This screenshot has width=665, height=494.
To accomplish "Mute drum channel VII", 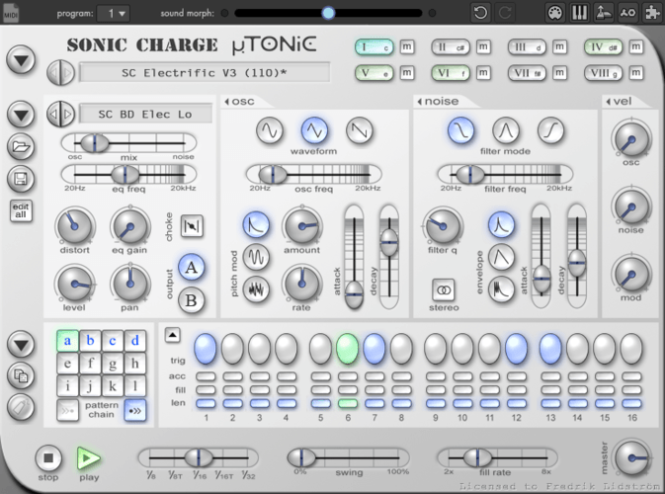I will point(559,73).
